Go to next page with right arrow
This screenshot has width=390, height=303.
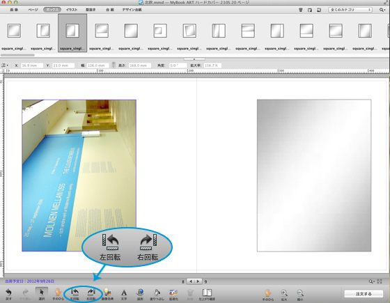coord(198,281)
